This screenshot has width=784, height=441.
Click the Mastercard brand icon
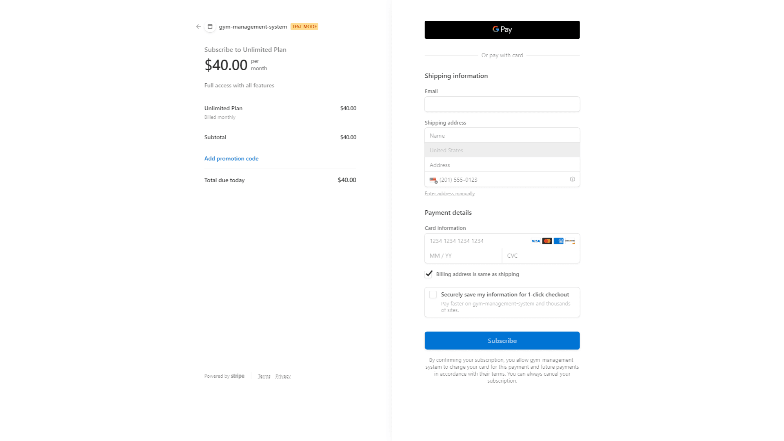(x=546, y=241)
